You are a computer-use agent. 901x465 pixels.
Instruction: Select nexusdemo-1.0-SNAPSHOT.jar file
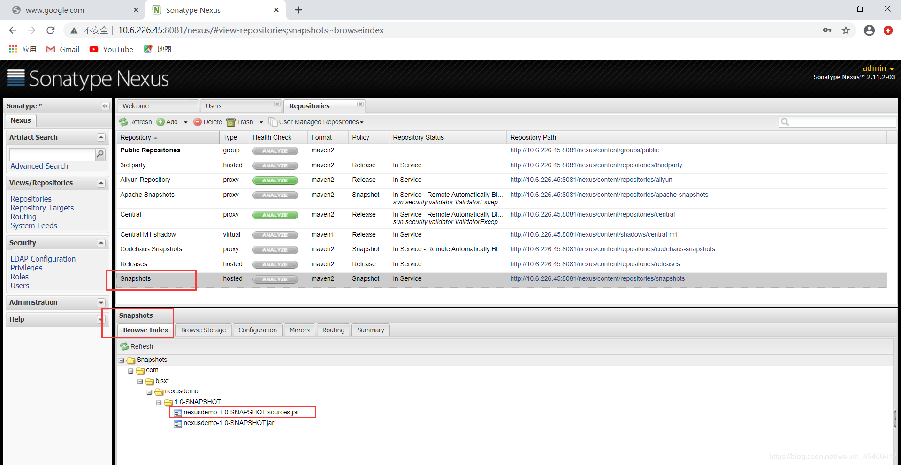(229, 423)
